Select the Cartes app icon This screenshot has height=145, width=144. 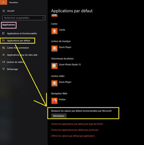54,31
